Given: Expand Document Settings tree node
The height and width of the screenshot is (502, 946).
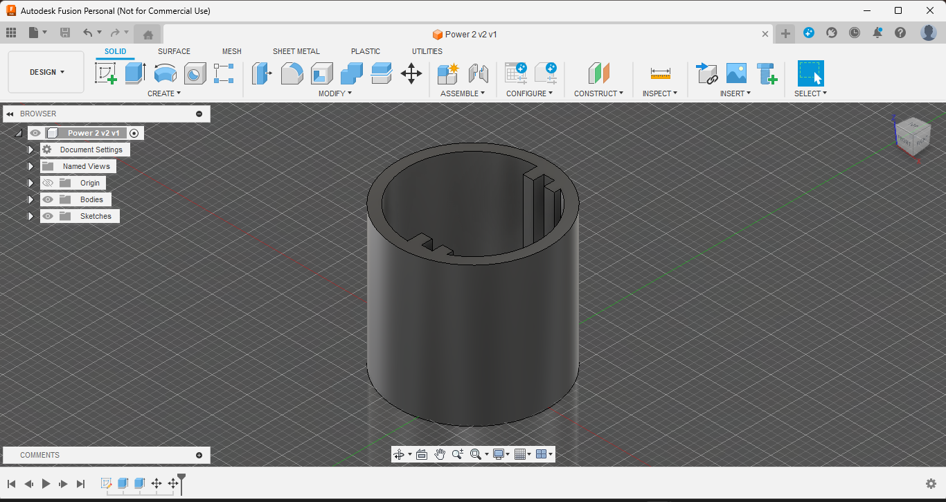Looking at the screenshot, I should (30, 150).
